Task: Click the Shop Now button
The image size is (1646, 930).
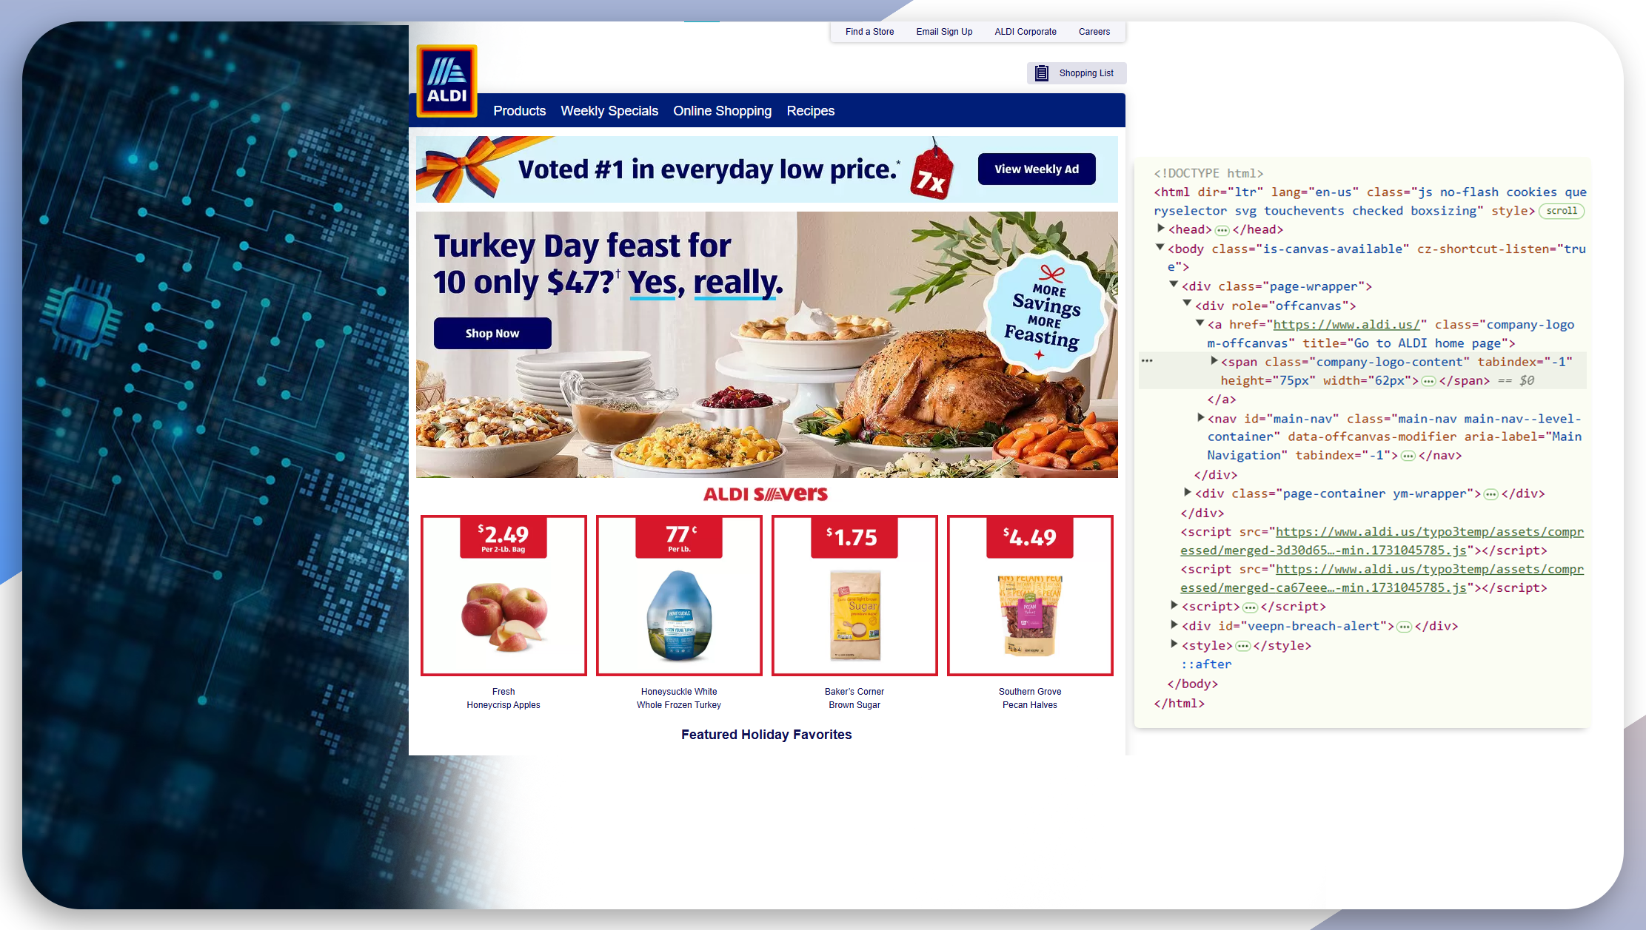Action: (x=494, y=331)
